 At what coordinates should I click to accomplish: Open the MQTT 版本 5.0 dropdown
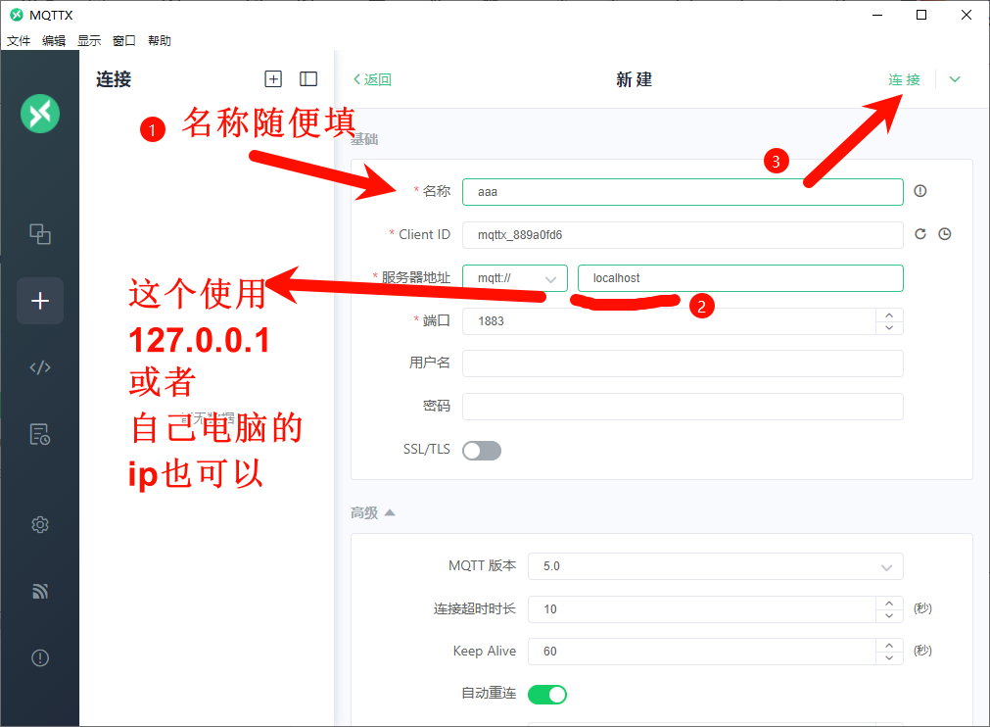(x=716, y=566)
